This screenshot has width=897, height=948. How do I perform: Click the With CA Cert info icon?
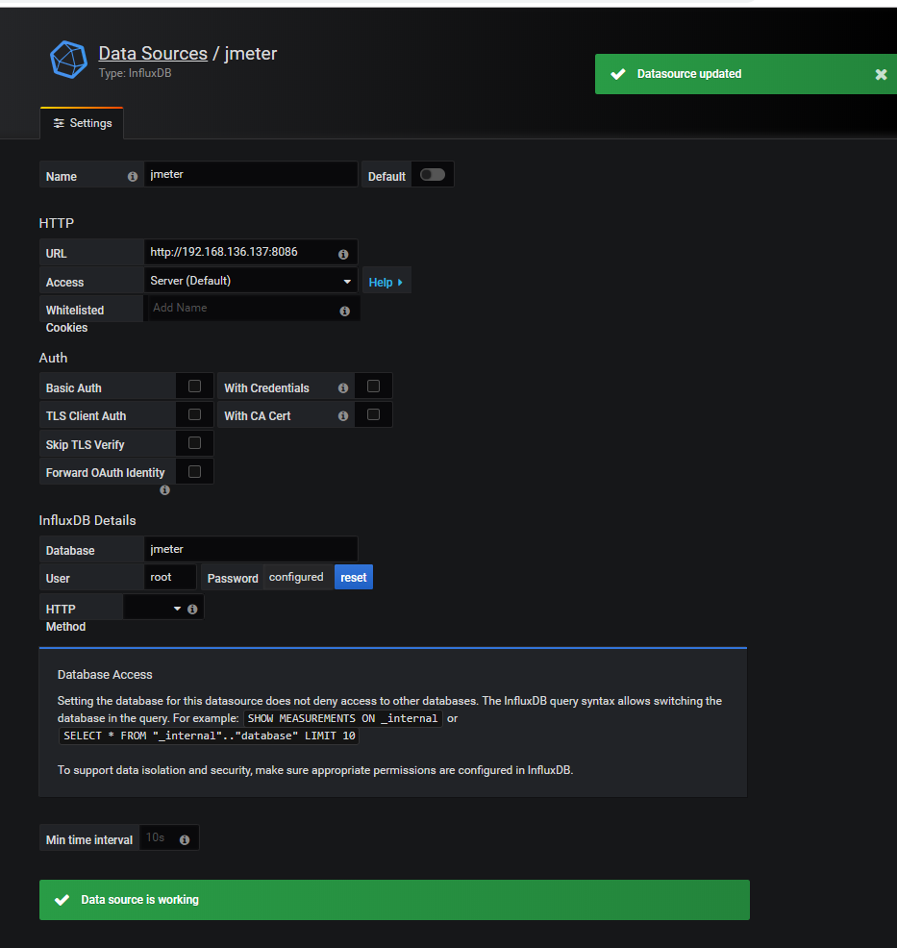click(x=343, y=416)
